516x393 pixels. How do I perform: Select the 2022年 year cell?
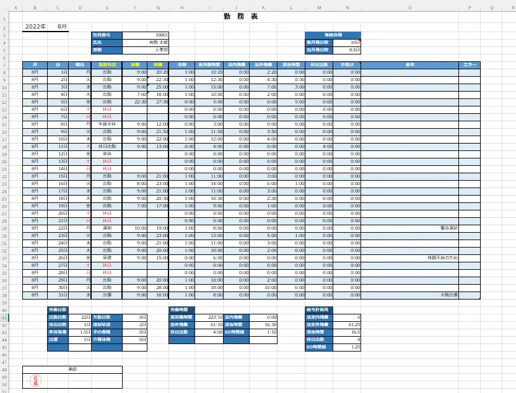tap(35, 27)
